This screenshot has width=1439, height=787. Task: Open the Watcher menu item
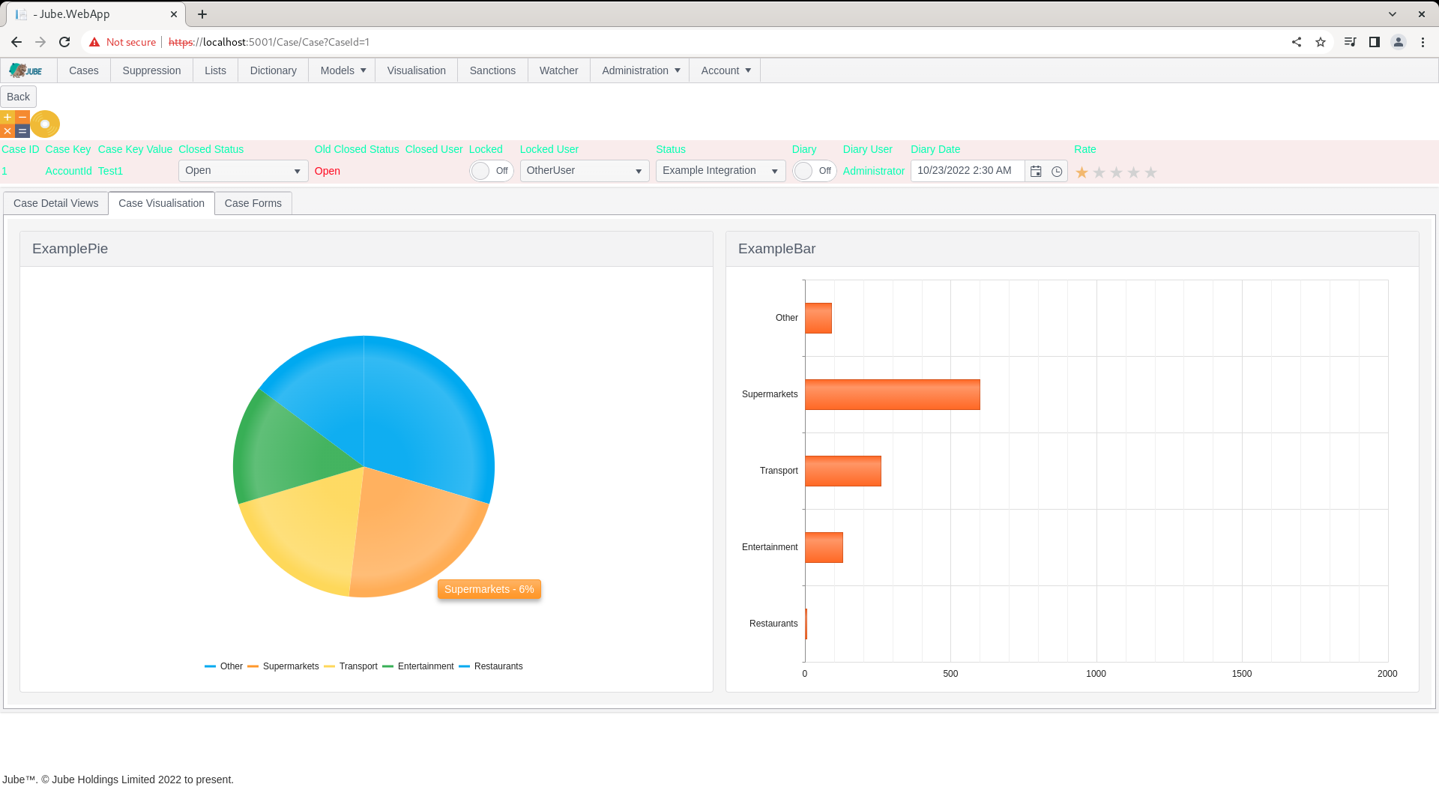(x=558, y=70)
